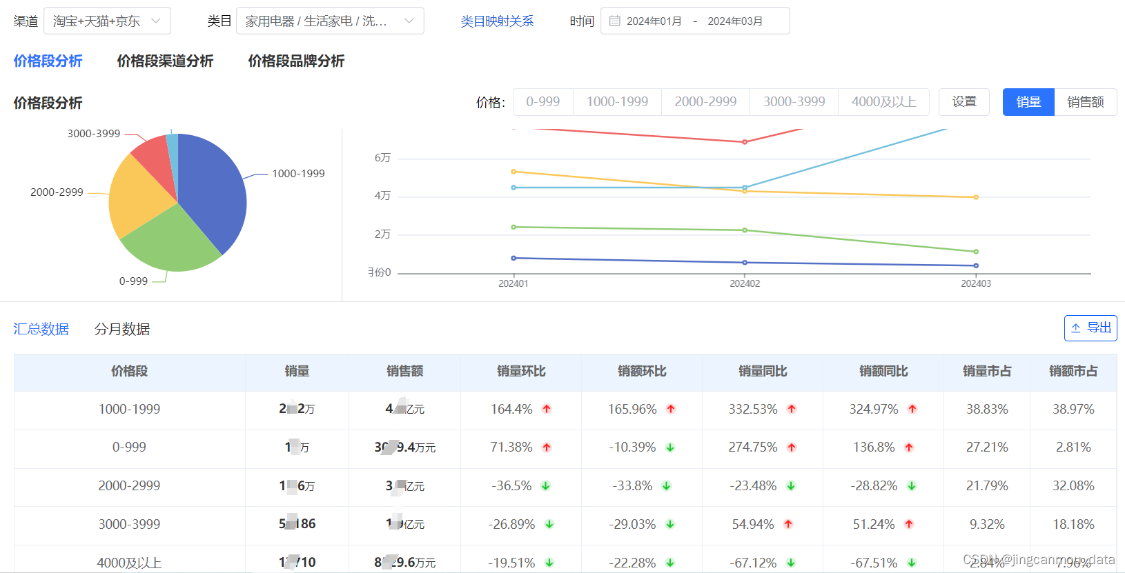Click the calendar icon in date range

tap(614, 21)
